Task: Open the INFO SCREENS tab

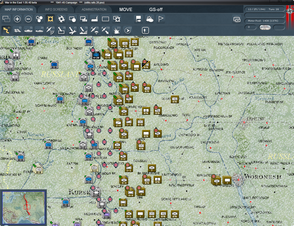Action: click(x=56, y=9)
